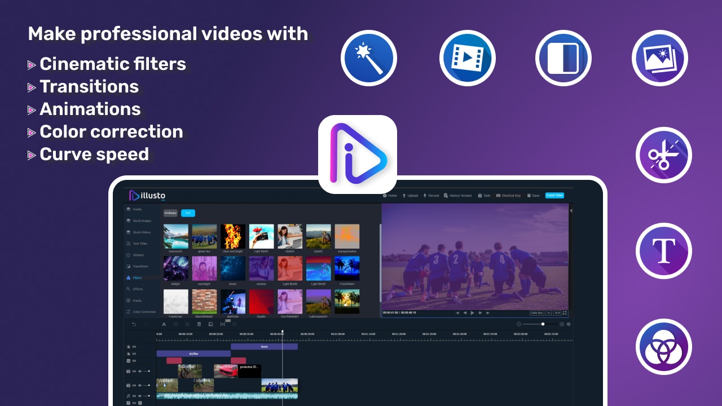Click the stacked photos icon
Screen dimensions: 722x406
click(660, 58)
